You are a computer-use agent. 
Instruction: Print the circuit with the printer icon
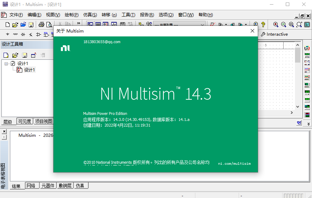[x=41, y=25]
